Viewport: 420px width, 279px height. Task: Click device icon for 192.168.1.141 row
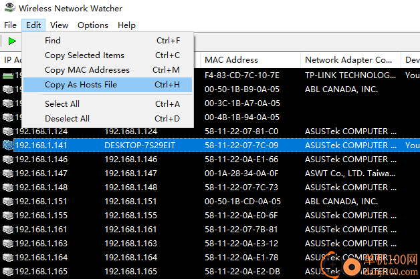tap(8, 145)
